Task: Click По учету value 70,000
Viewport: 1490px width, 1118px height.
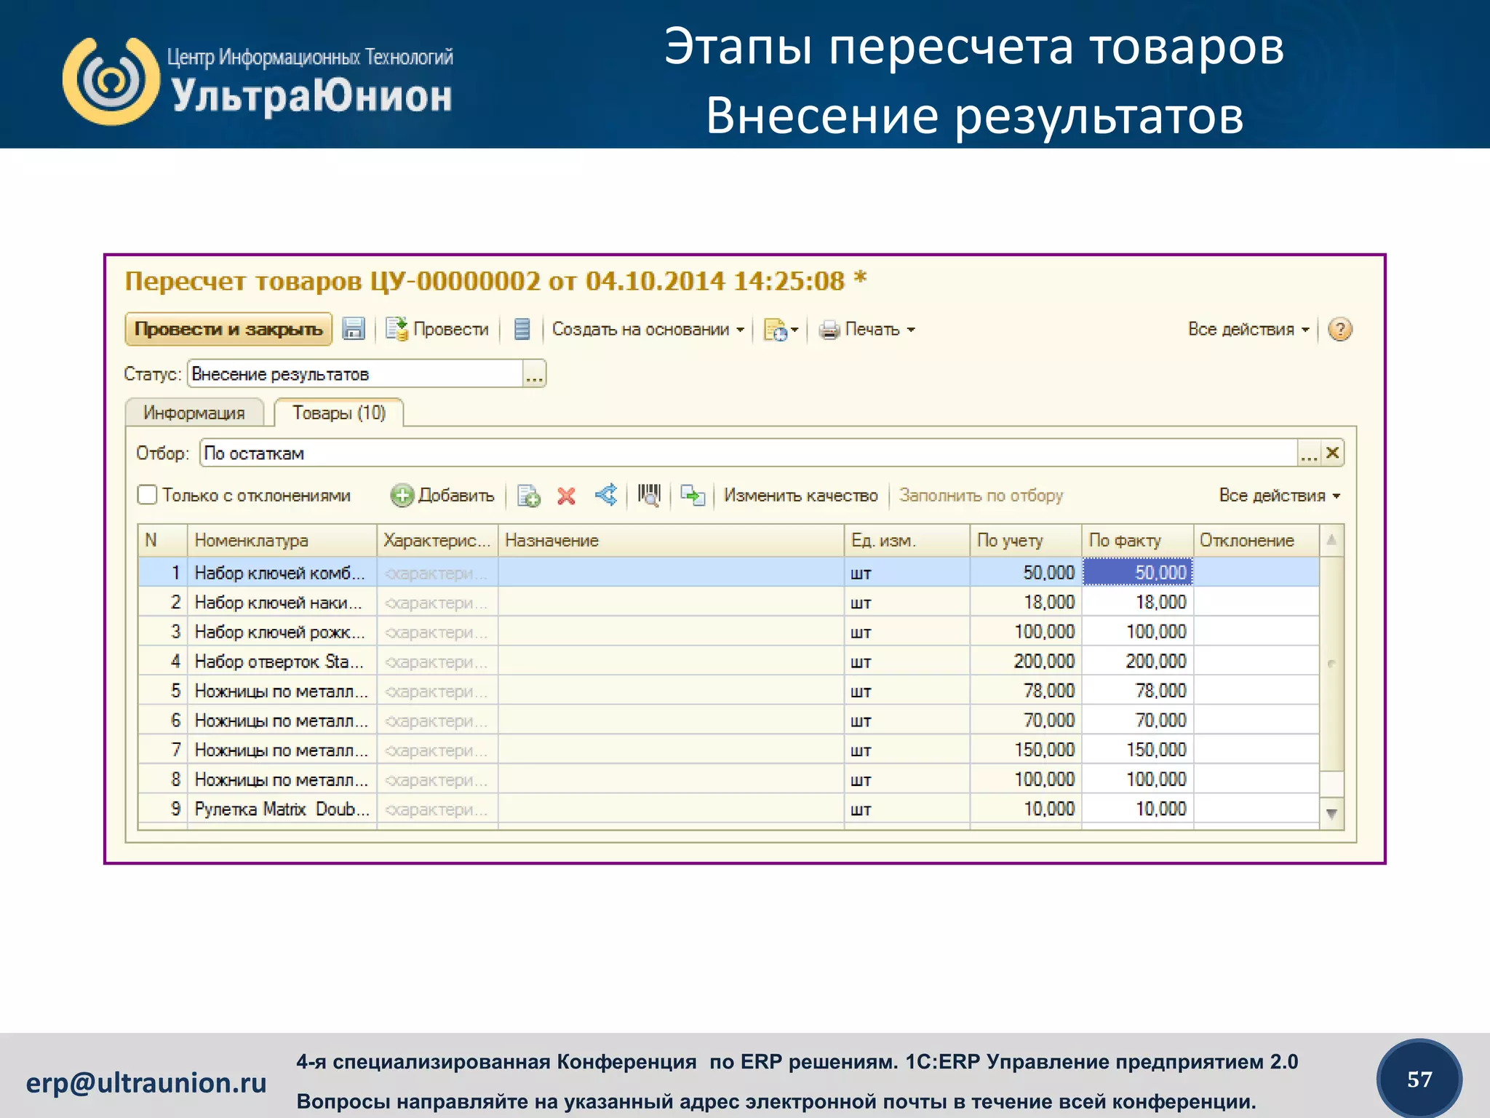Action: [x=1026, y=721]
